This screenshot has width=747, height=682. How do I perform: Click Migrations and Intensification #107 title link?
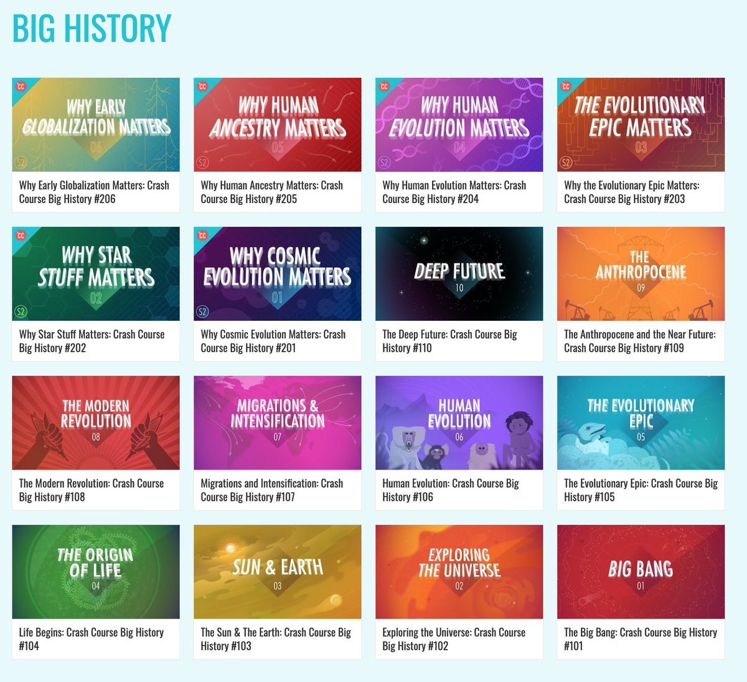click(272, 490)
